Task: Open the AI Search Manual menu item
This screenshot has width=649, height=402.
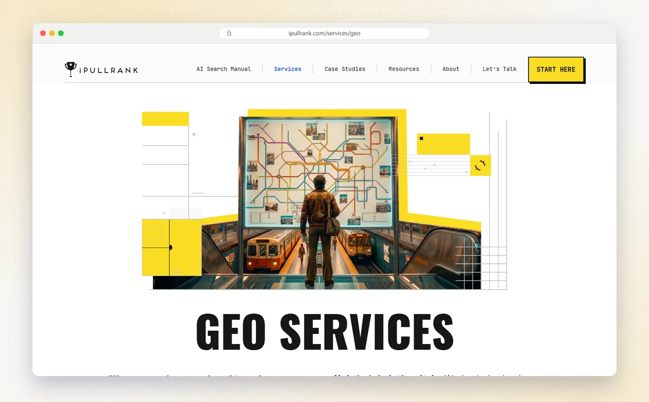Action: (x=223, y=69)
